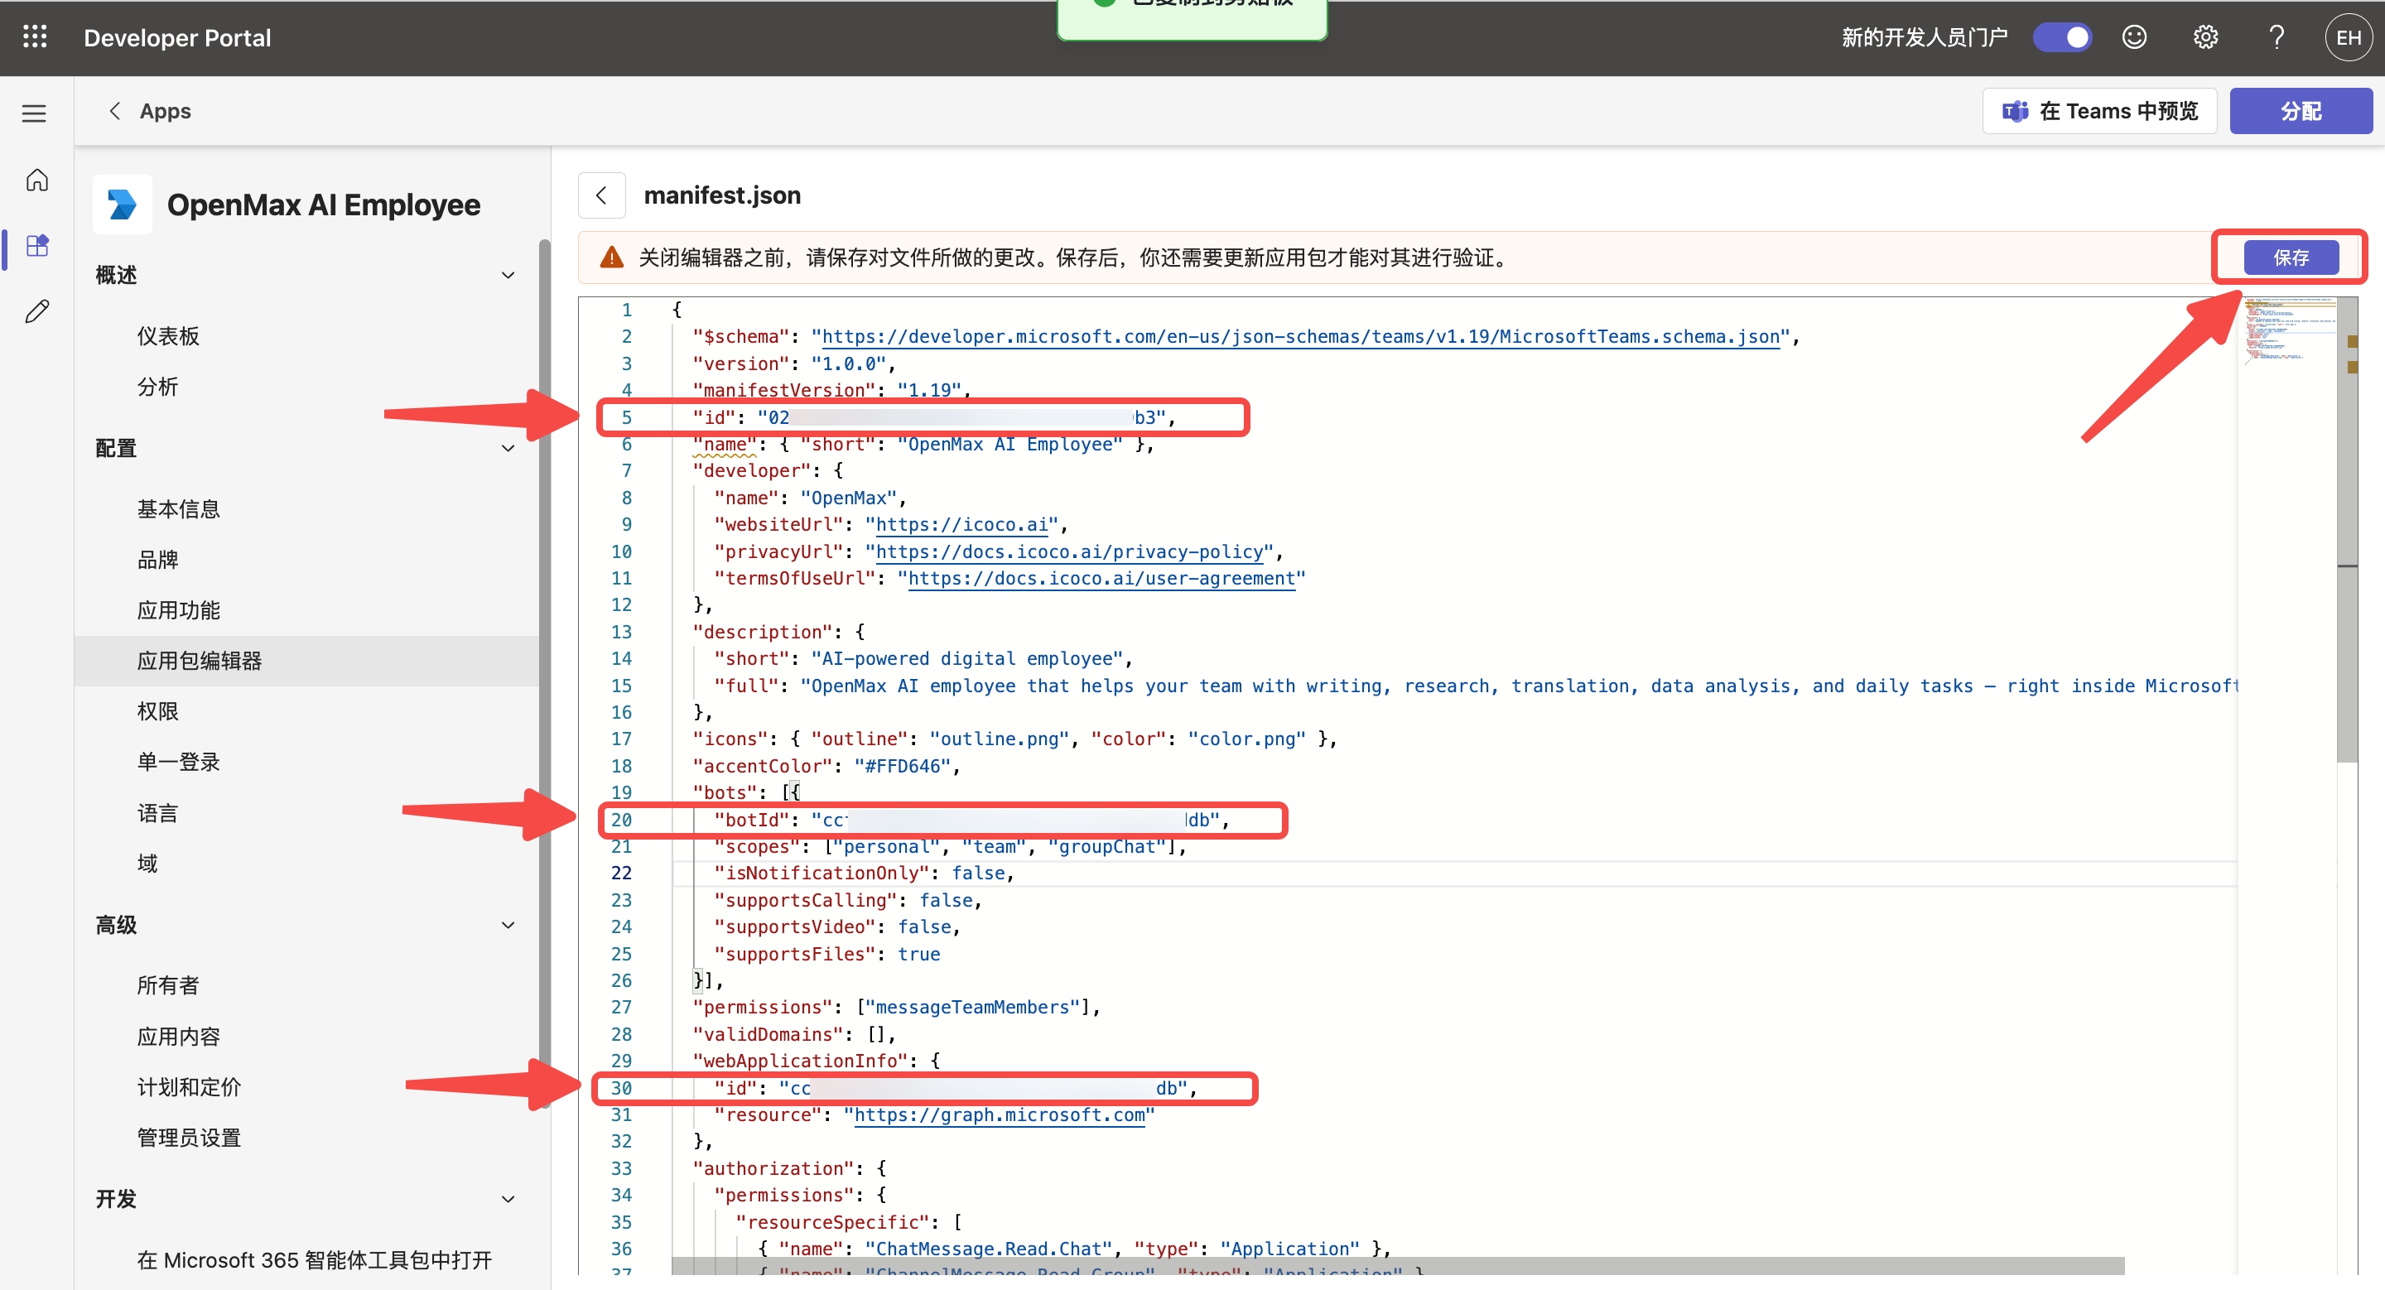2385x1290 pixels.
Task: Open the app launcher waffle icon
Action: tap(35, 37)
